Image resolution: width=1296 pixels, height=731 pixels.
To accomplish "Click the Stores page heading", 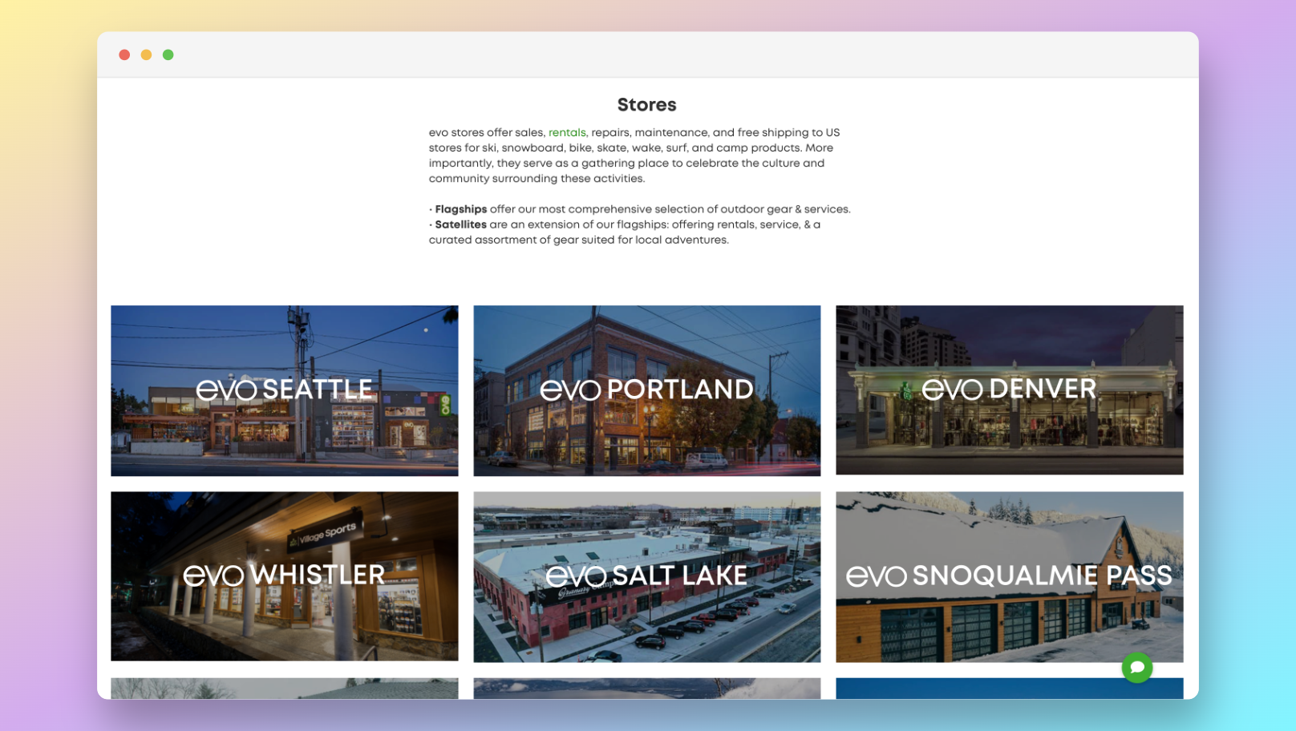I will (x=646, y=105).
